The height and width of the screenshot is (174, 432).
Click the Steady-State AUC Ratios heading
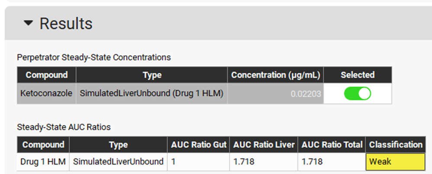tap(64, 127)
